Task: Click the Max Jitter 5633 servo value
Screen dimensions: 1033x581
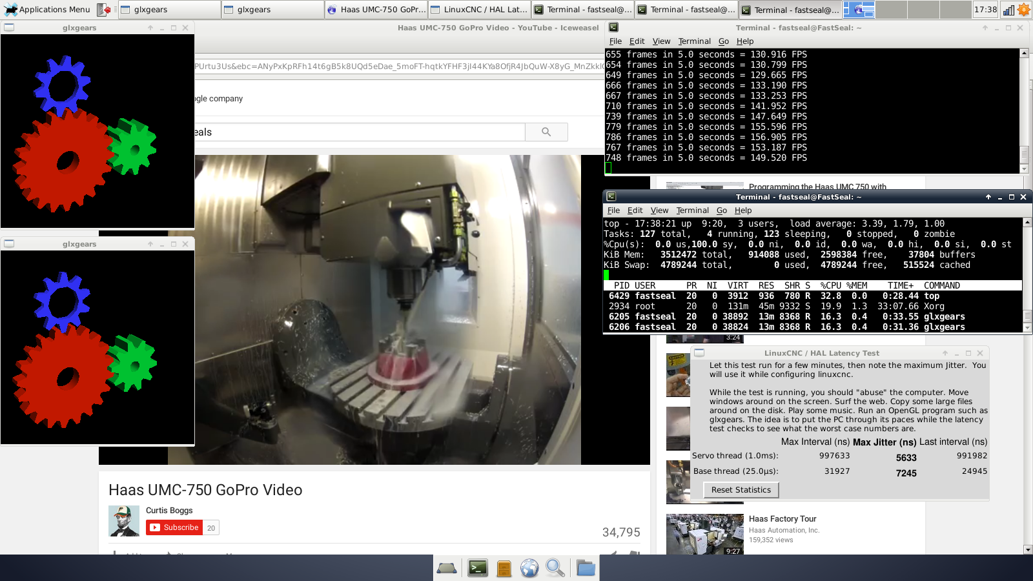Action: pyautogui.click(x=906, y=458)
